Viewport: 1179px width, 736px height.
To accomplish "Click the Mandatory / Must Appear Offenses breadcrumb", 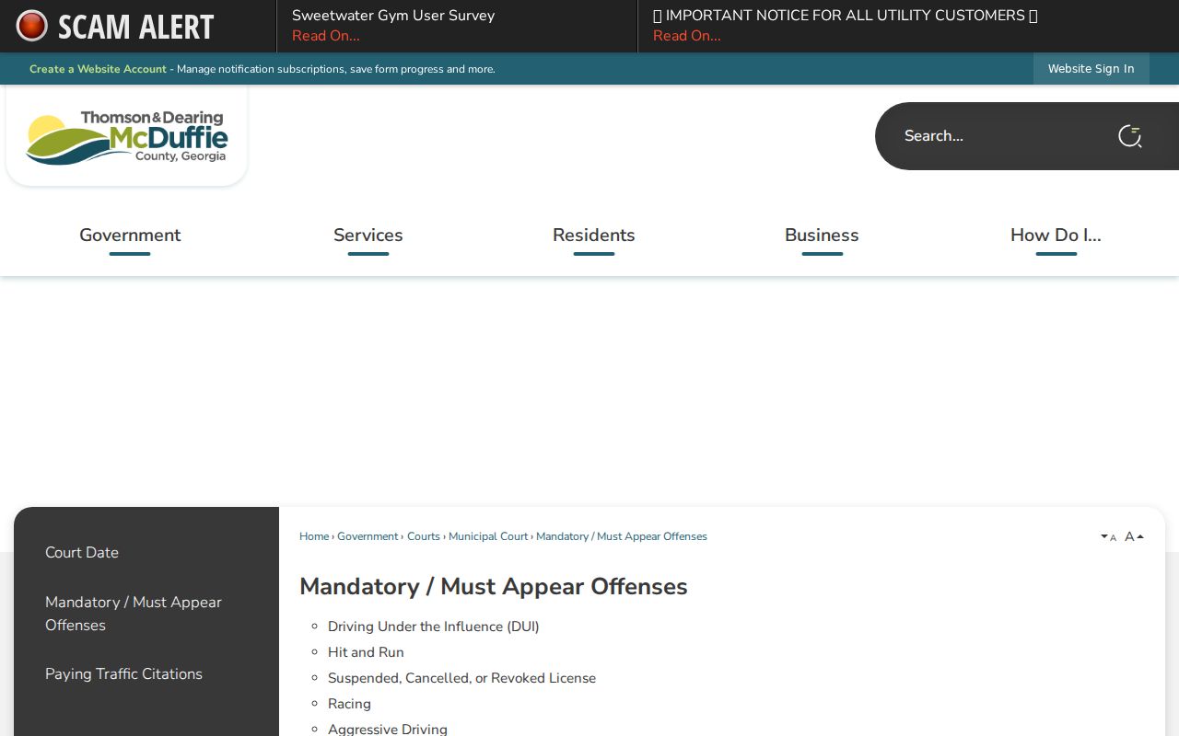I will (622, 536).
